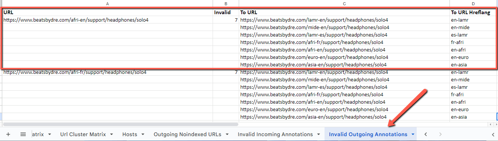Open Invalid Outgoing Annotations tab dropdown arrow
This screenshot has width=498, height=141.
(413, 134)
